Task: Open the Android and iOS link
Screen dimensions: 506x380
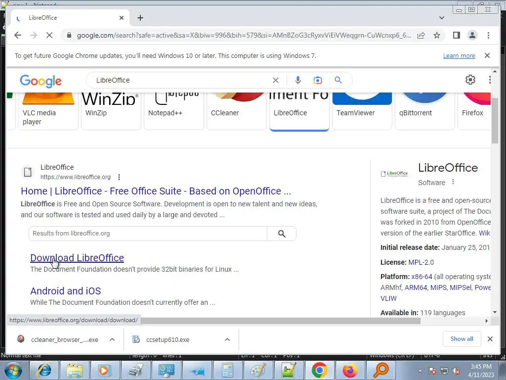Action: point(66,291)
